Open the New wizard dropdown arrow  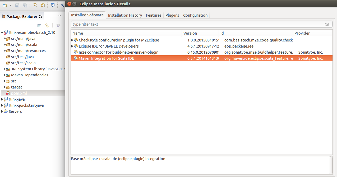[x=11, y=5]
